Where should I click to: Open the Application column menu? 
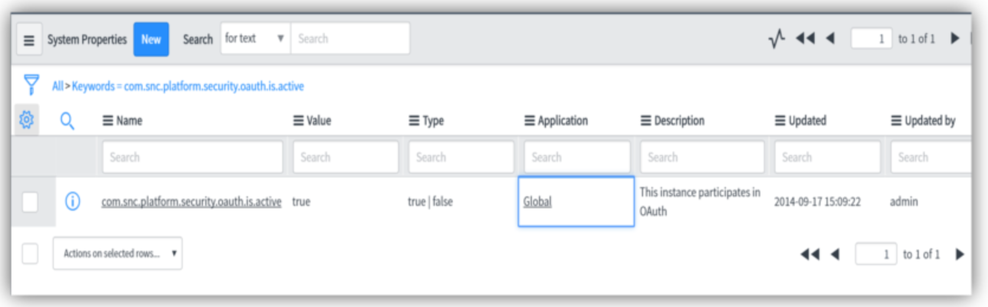[x=529, y=121]
